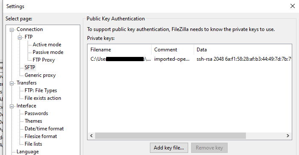
Task: Open the Active mode settings page
Action: click(x=47, y=45)
